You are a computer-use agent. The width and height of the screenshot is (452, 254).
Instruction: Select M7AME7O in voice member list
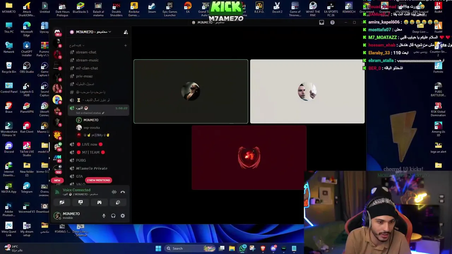coord(91,120)
